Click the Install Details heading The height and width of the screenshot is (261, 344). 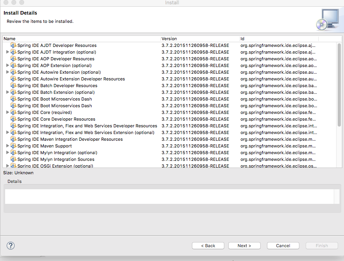click(x=20, y=13)
